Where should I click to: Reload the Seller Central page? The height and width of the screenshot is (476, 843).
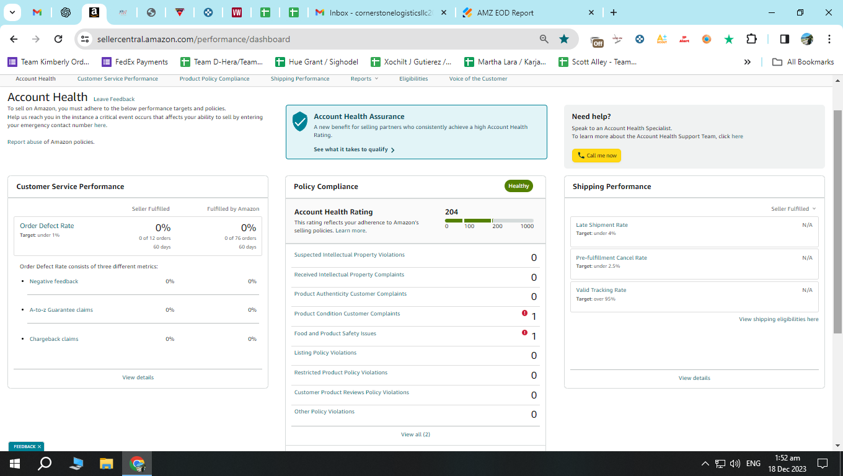[58, 39]
